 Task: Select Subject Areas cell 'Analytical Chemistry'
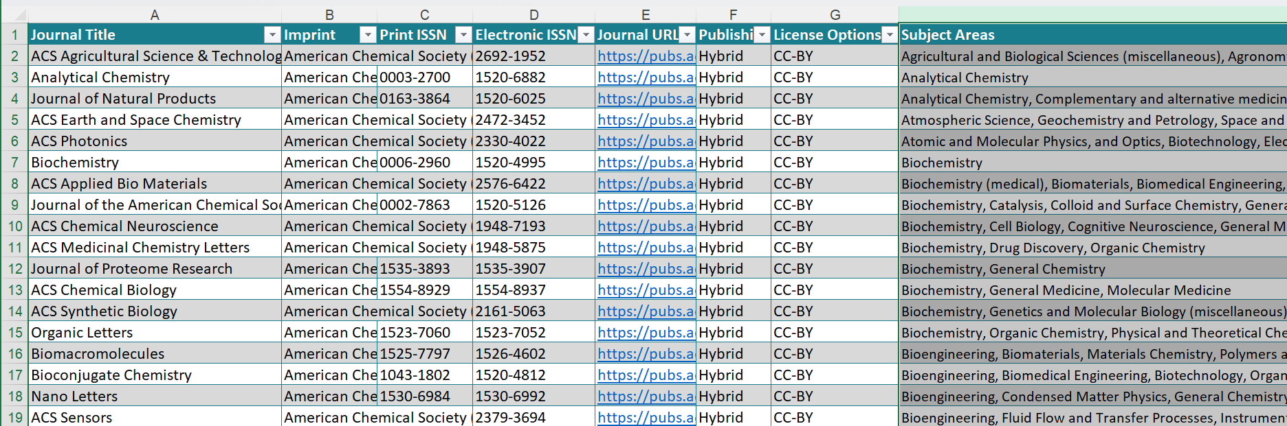[x=1092, y=78]
